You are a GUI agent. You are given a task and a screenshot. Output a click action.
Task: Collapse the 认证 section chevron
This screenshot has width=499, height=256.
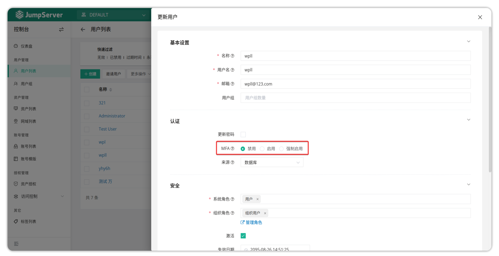[468, 120]
